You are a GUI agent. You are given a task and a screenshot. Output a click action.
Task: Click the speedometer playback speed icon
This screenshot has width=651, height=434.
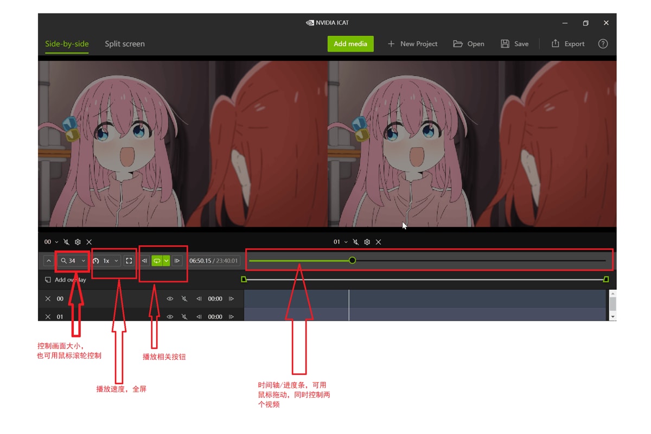click(x=96, y=261)
